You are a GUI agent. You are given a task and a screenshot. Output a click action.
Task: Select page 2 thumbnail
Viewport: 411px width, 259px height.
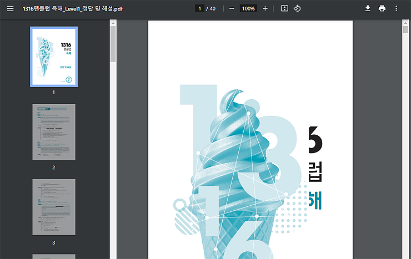54,132
